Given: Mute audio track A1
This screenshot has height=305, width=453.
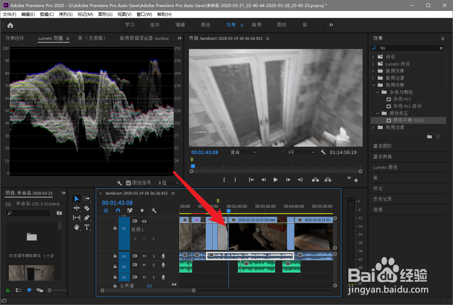Looking at the screenshot, I should [x=144, y=256].
